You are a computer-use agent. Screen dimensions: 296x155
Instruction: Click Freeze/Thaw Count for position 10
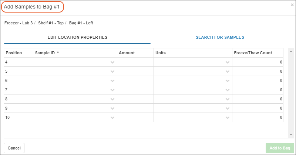258,117
